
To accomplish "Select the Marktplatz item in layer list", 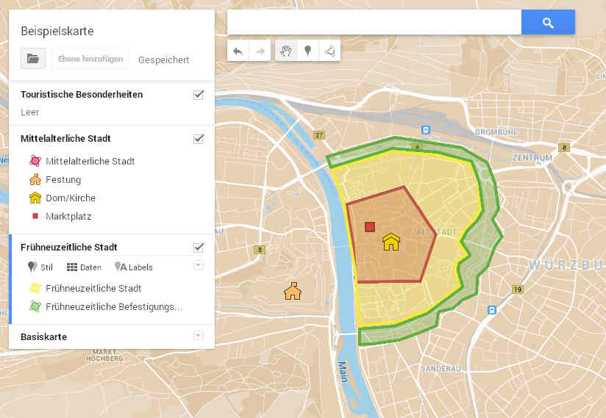I will point(70,216).
